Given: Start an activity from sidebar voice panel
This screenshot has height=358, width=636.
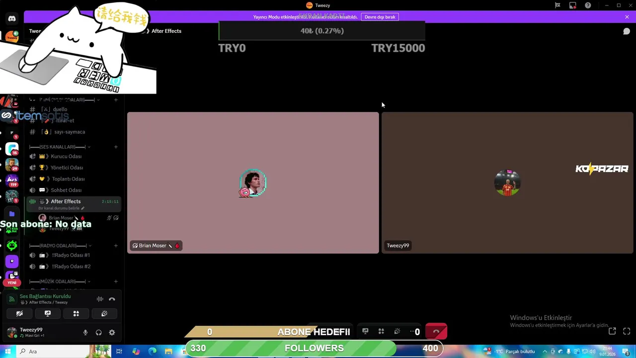Looking at the screenshot, I should (x=76, y=314).
